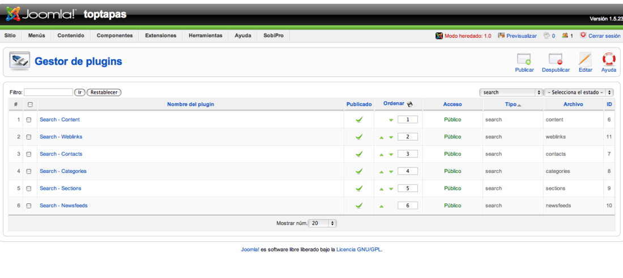Click the Restablecer button

click(104, 92)
